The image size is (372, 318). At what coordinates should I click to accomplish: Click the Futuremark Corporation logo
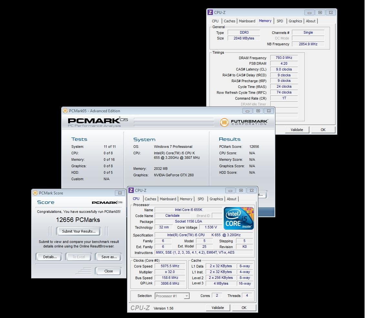click(244, 122)
